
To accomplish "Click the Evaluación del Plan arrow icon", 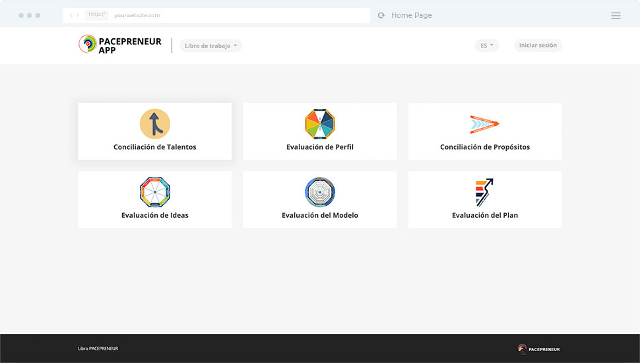I will [x=484, y=192].
